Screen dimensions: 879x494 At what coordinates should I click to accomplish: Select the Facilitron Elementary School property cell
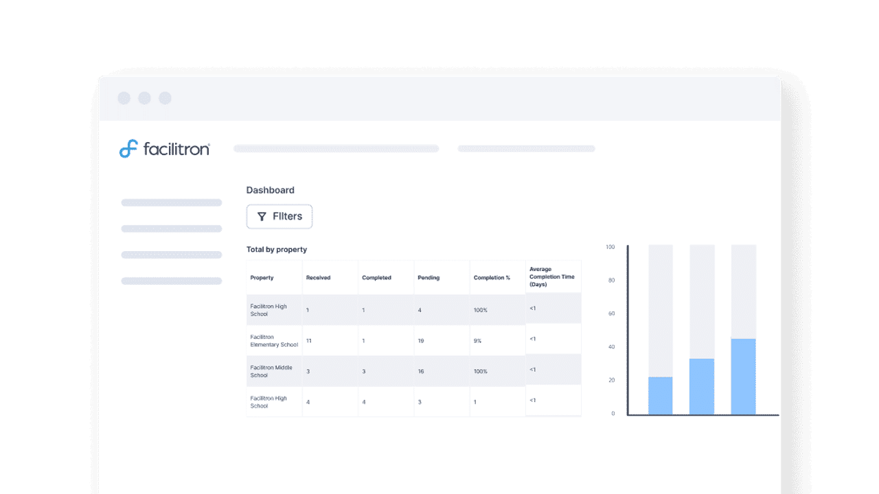(275, 341)
